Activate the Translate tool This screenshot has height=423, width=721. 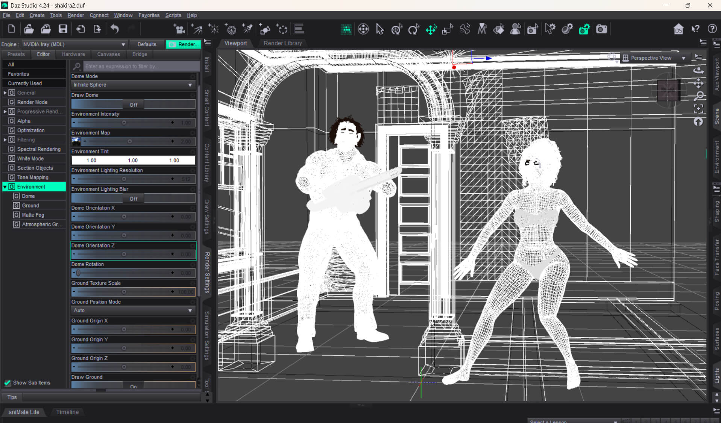point(431,29)
